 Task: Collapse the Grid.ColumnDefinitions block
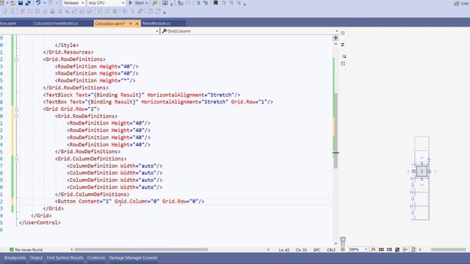tap(16, 158)
